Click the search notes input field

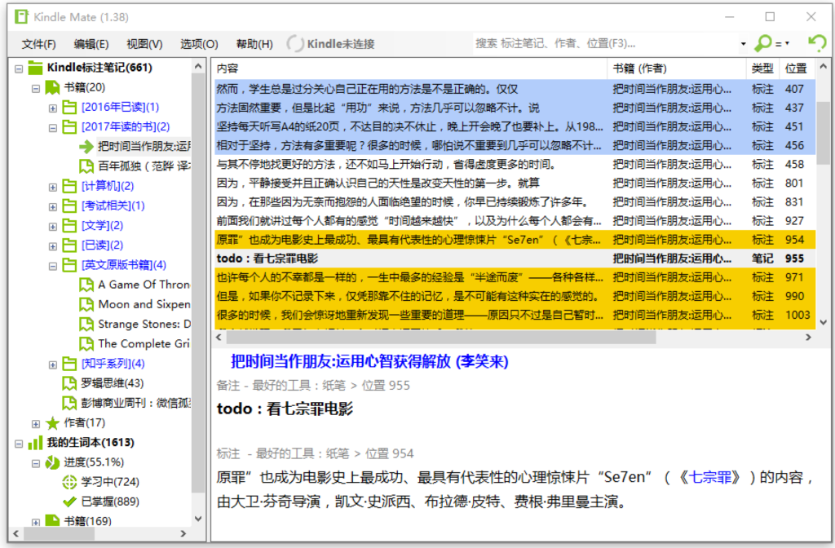click(x=603, y=43)
